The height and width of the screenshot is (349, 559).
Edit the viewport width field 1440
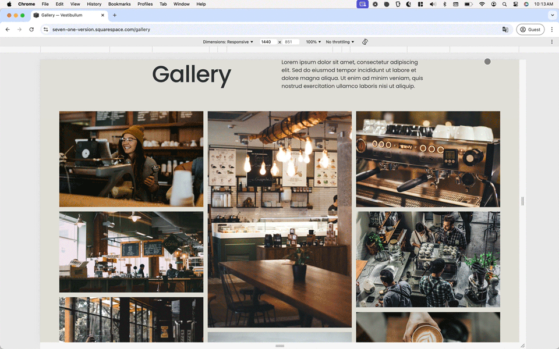point(268,42)
